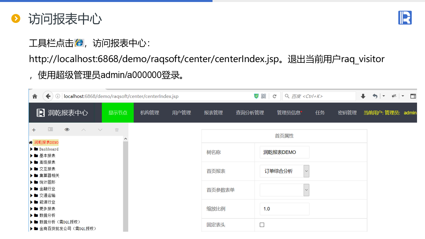Open the 首页参数表单 dropdown

[285, 190]
